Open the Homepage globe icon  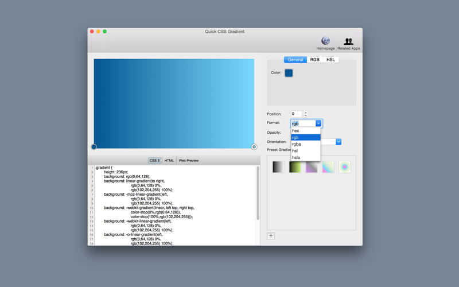pyautogui.click(x=325, y=41)
